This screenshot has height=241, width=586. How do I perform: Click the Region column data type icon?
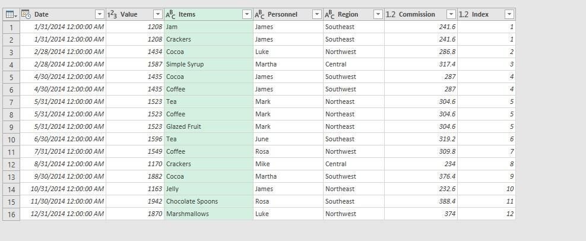point(330,14)
